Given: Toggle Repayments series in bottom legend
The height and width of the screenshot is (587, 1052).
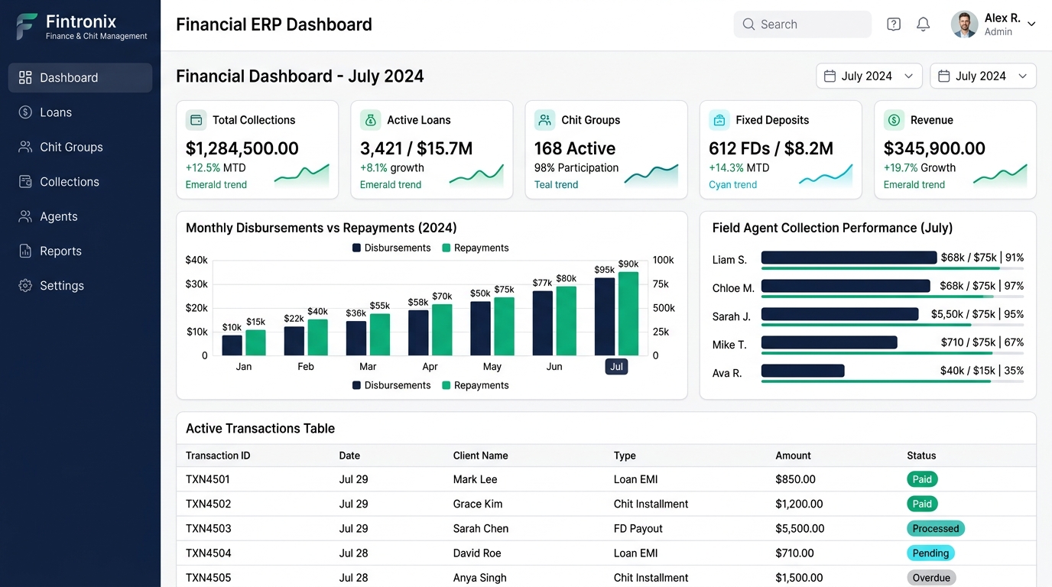Looking at the screenshot, I should tap(476, 385).
